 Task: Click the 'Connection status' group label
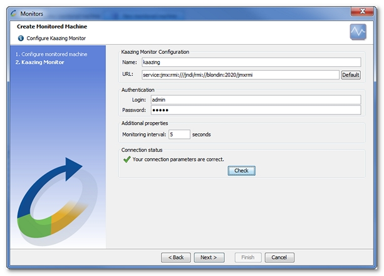coord(142,150)
